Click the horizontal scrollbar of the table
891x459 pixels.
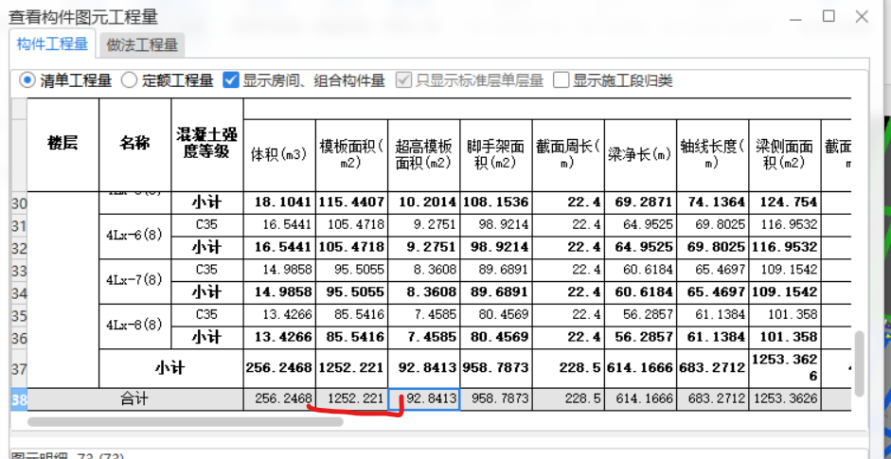186,421
